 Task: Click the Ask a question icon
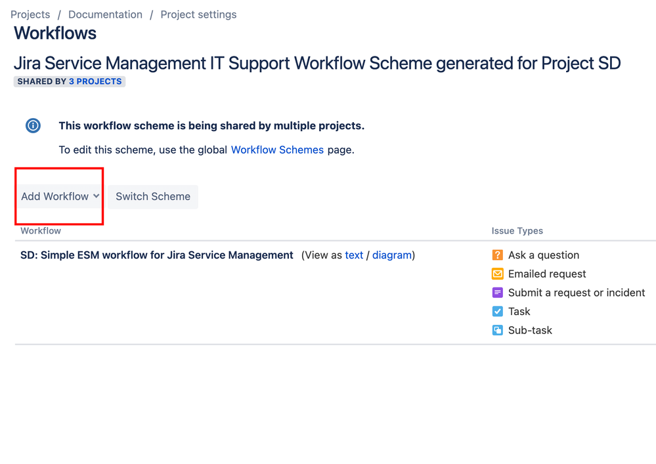(x=498, y=255)
